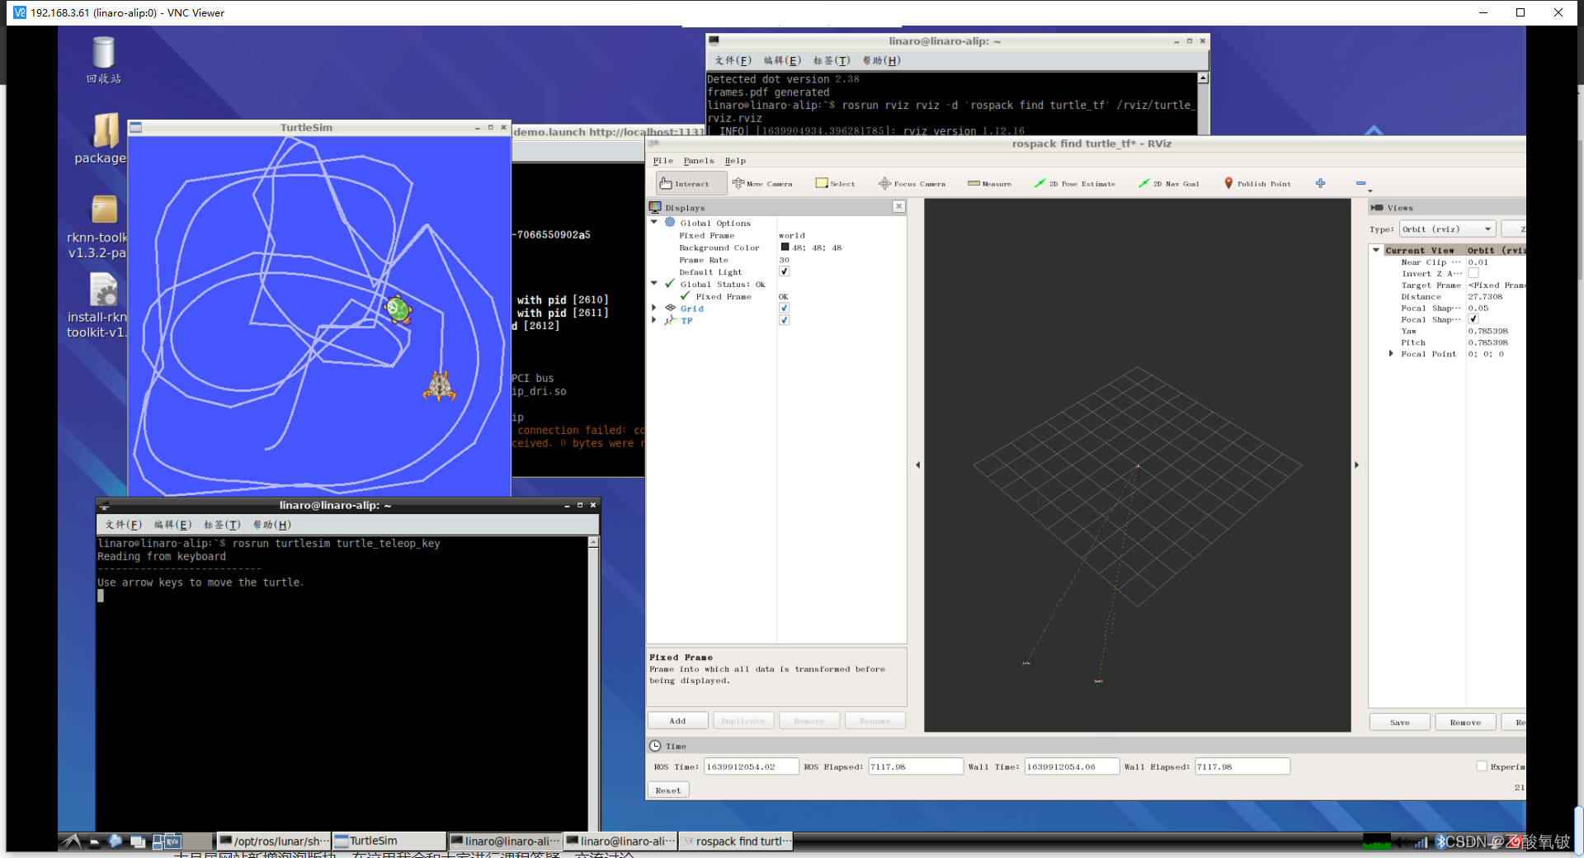Select the 2D Pose Estimate tool
The height and width of the screenshot is (858, 1584).
click(1075, 183)
